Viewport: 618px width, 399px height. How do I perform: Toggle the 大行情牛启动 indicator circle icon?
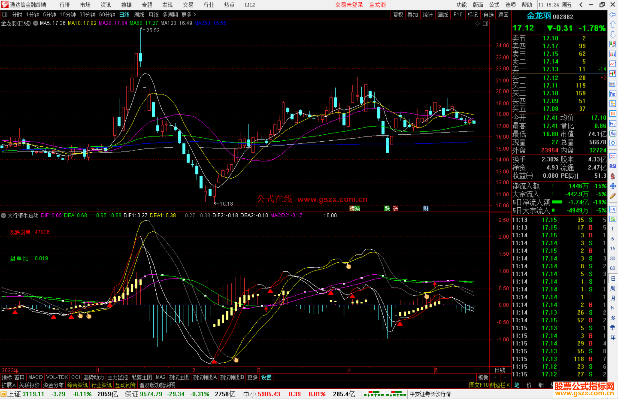3,215
